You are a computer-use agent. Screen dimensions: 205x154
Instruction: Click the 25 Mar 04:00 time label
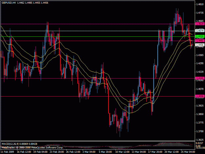coord(188,152)
